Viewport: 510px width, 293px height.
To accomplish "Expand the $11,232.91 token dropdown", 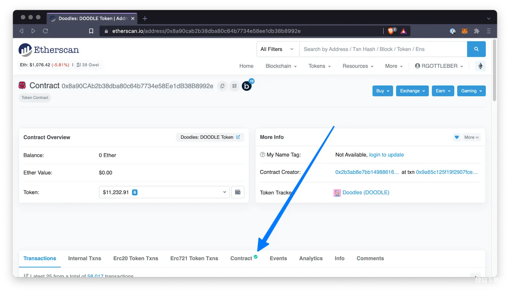I will [164, 192].
